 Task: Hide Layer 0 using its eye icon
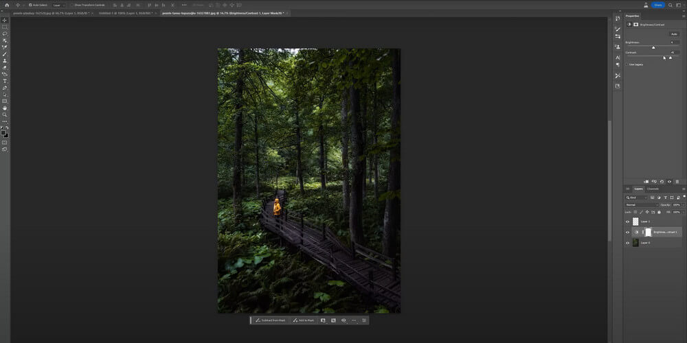tap(627, 243)
